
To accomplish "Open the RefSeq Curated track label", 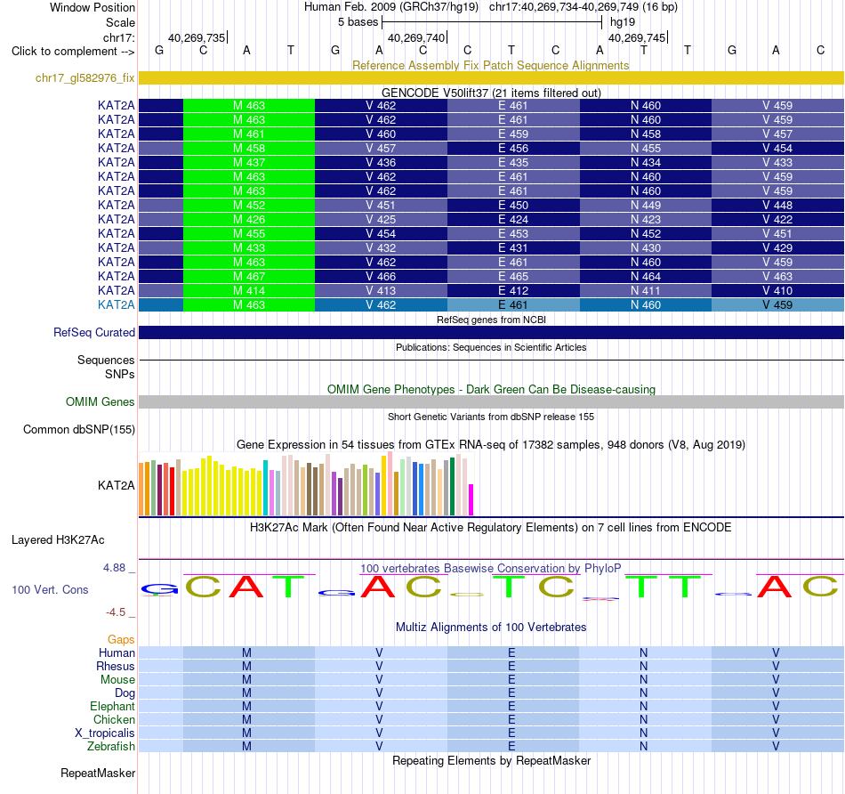I will pyautogui.click(x=93, y=332).
